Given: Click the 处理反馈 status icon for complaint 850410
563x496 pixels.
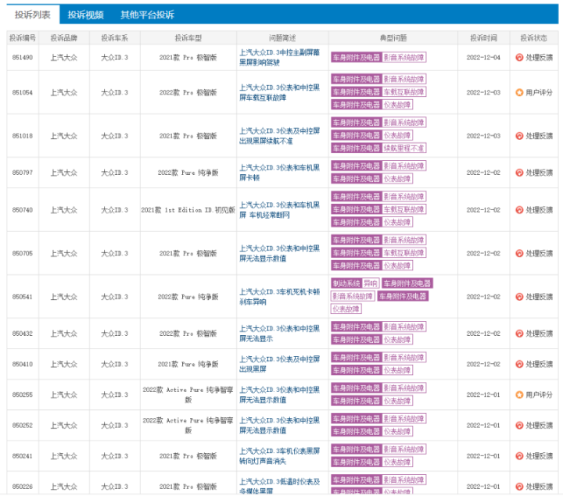Looking at the screenshot, I should [x=519, y=364].
